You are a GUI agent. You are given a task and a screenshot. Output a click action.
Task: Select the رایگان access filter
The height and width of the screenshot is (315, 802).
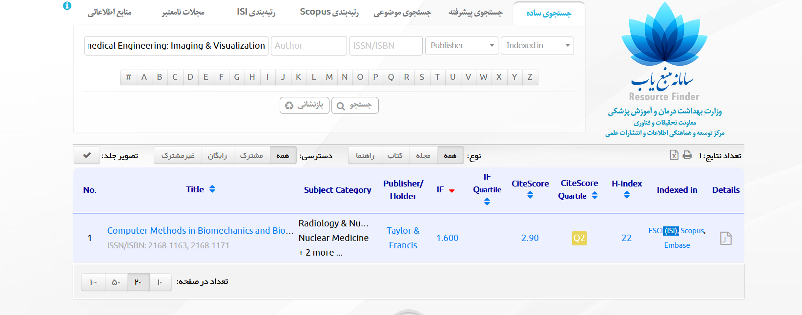tap(217, 155)
